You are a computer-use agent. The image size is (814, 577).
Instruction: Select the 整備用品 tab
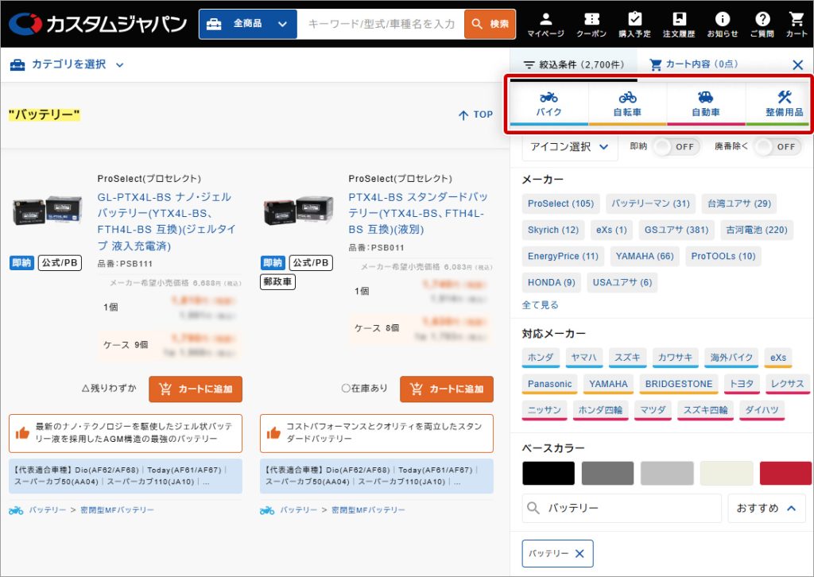tap(778, 104)
